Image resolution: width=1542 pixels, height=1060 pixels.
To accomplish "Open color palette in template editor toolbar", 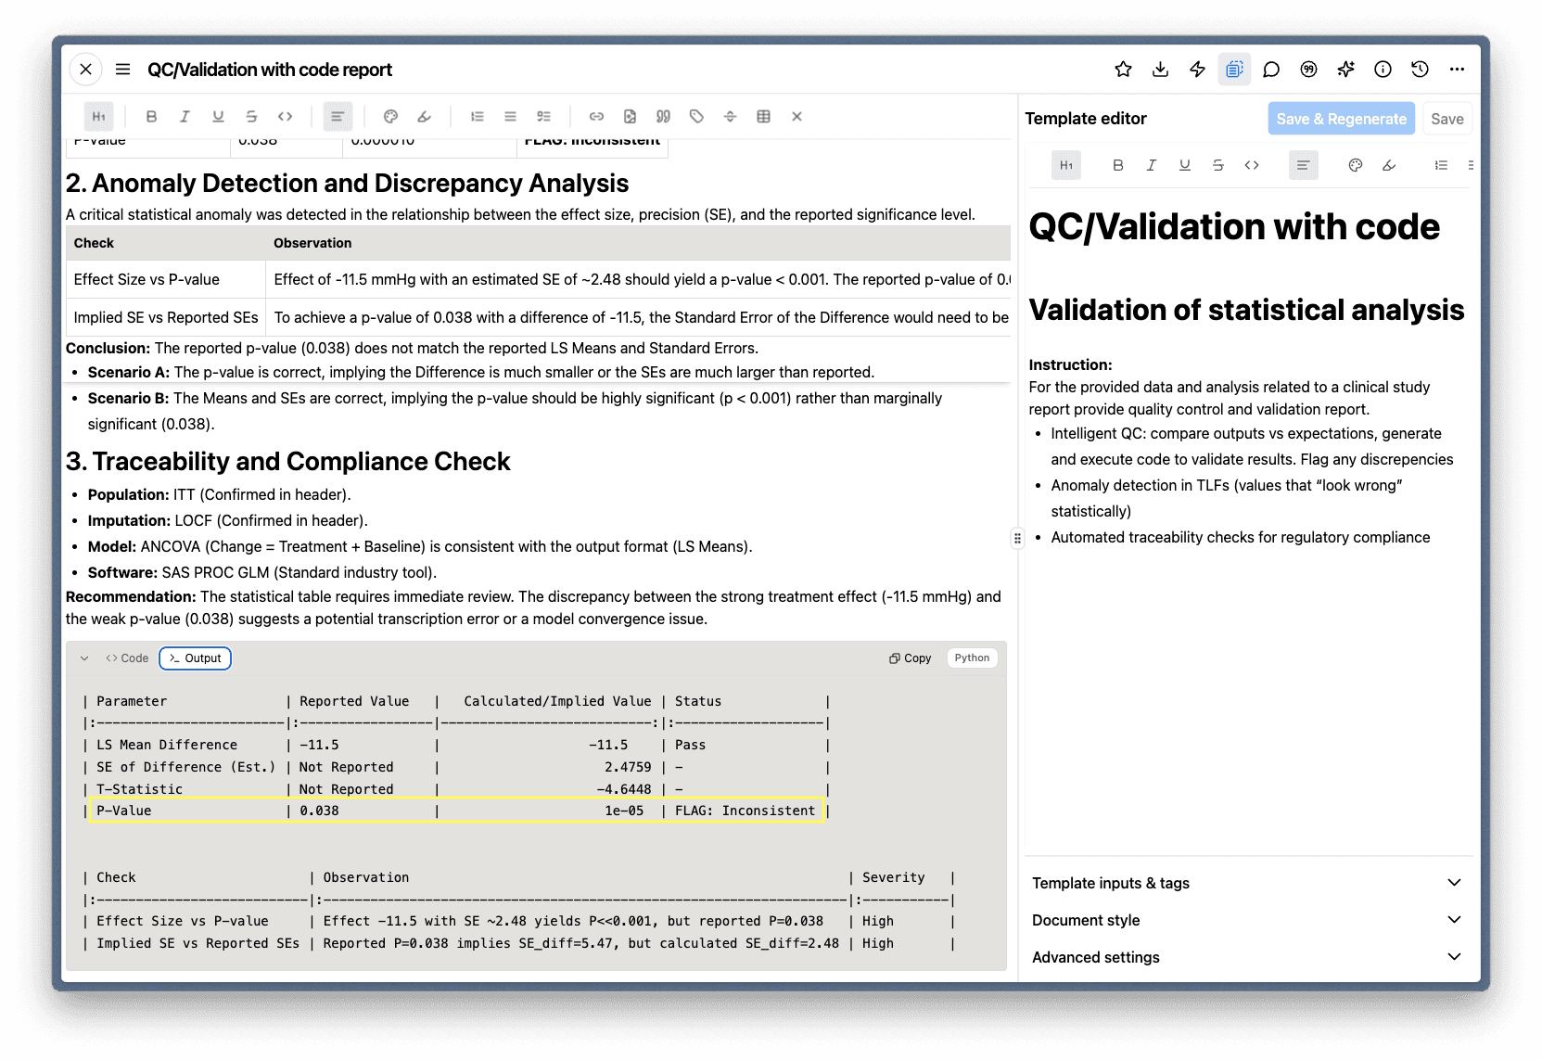I will tap(1355, 165).
